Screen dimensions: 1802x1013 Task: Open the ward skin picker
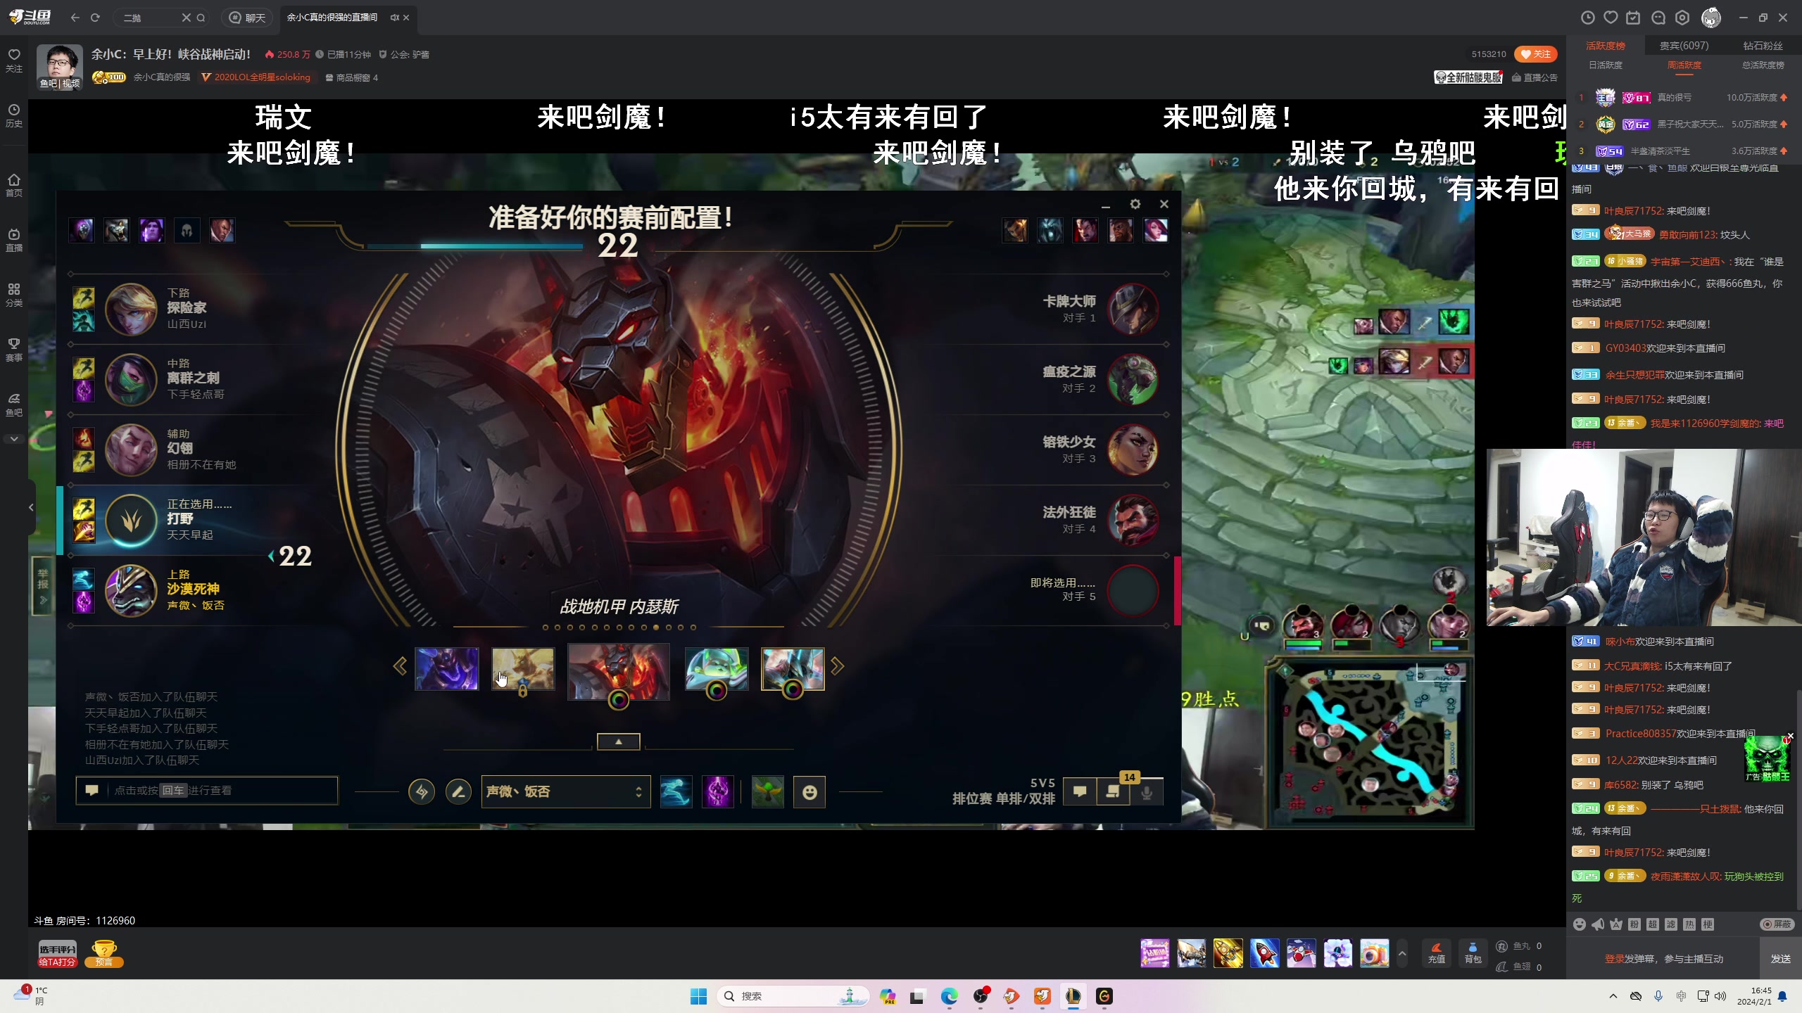pyautogui.click(x=767, y=792)
